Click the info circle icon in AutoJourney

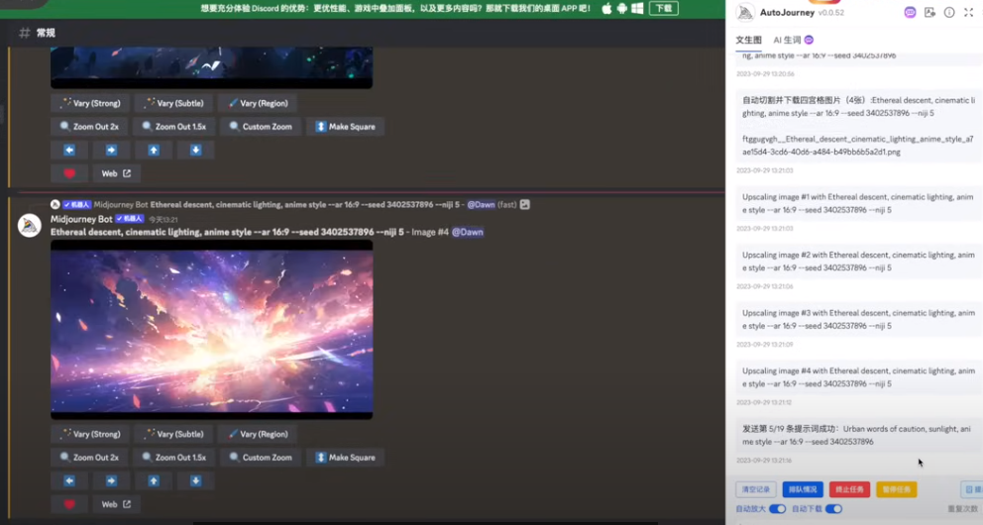pyautogui.click(x=949, y=12)
